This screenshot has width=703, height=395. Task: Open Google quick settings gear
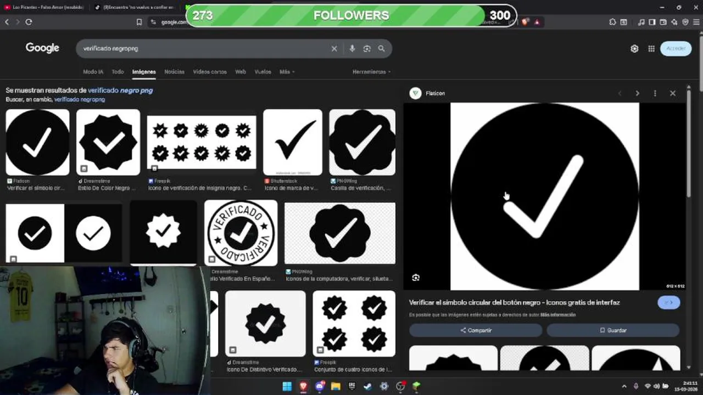click(x=634, y=48)
